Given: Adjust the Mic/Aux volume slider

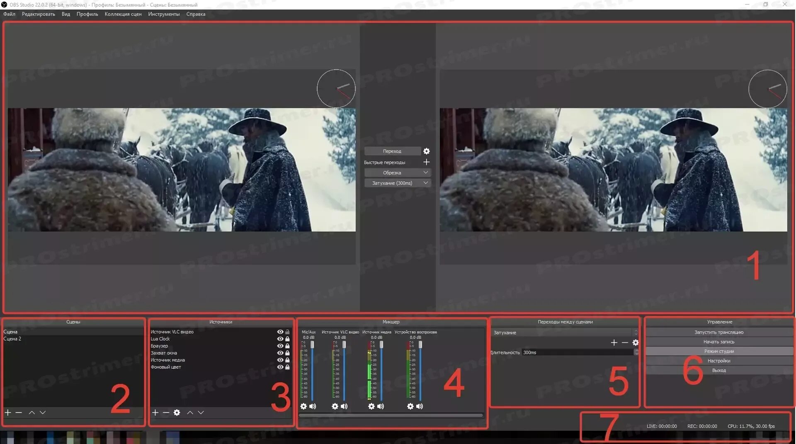Looking at the screenshot, I should [x=312, y=370].
